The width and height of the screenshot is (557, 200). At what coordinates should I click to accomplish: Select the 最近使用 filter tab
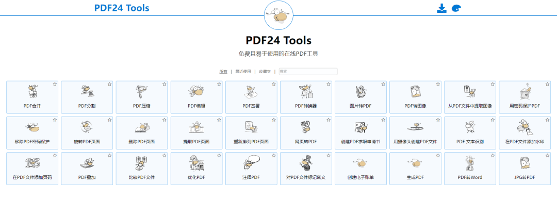(243, 72)
